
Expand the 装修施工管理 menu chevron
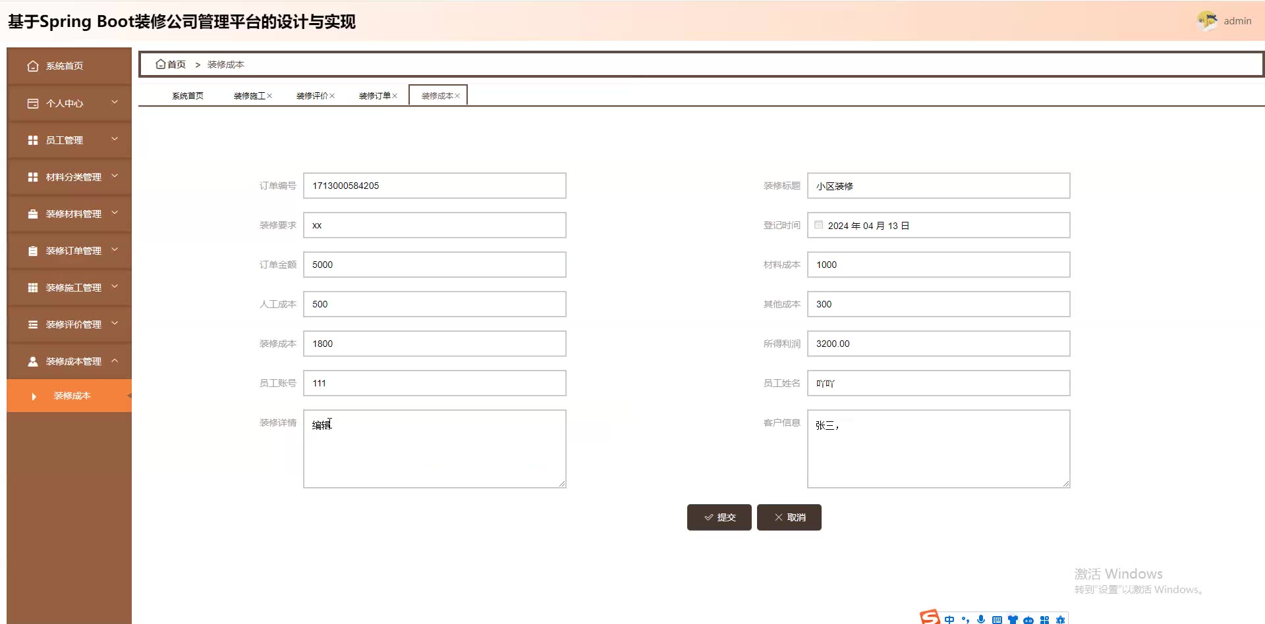(115, 286)
